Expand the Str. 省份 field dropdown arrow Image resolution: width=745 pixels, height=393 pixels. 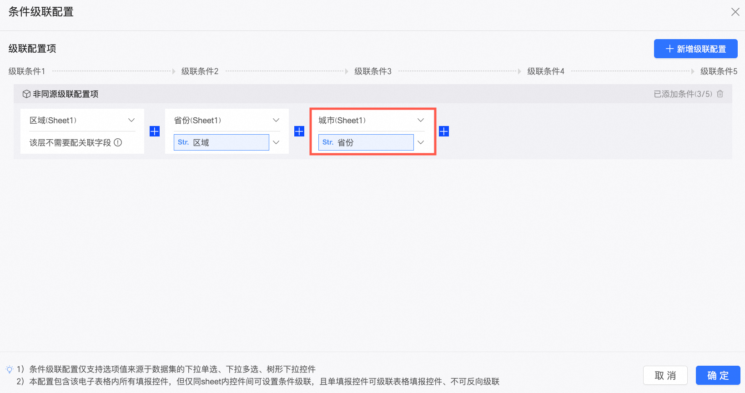[421, 142]
